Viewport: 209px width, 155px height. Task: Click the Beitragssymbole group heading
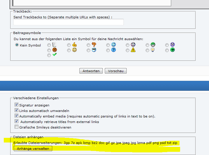click(27, 33)
